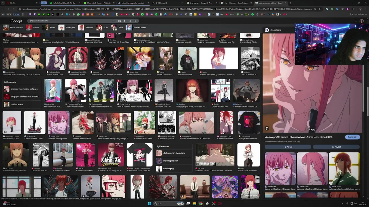Viewport: 369px width, 207px height.
Task: Open the Yandex Makima white background thumbnail
Action: tap(219, 58)
